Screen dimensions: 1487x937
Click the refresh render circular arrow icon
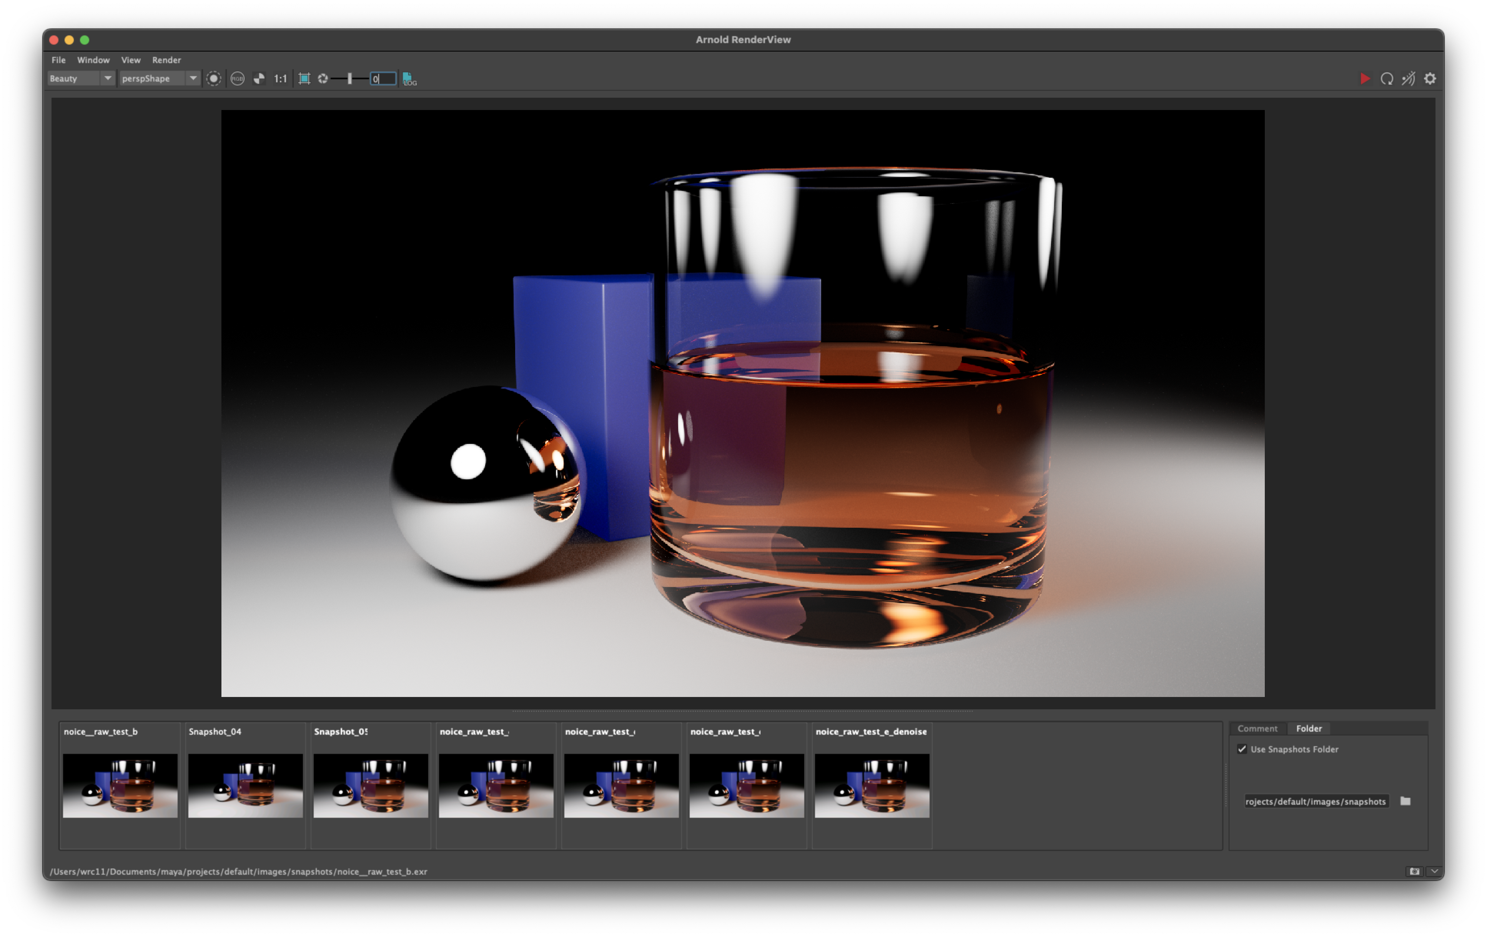(1386, 78)
